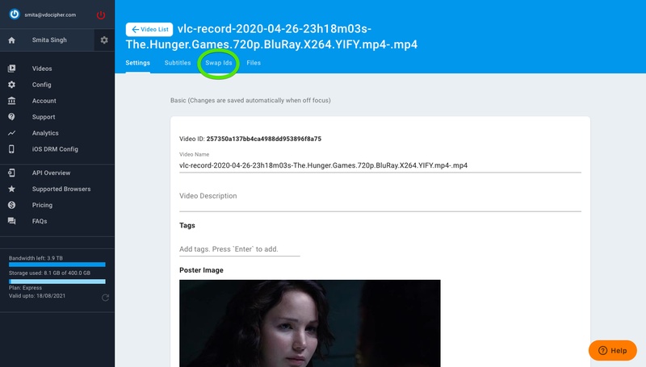Viewport: 646px width, 367px height.
Task: Click the 'Basic (Changes are saved automatically' note
Action: [x=250, y=100]
